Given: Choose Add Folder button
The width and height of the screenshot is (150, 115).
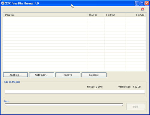Looking at the screenshot, I should [41, 75].
